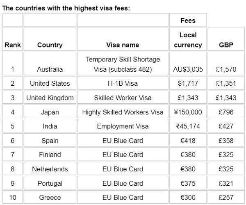Image resolution: width=246 pixels, height=205 pixels.
Task: Click the H-1B Visa cell
Action: [x=123, y=83]
